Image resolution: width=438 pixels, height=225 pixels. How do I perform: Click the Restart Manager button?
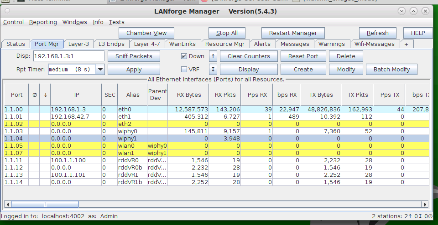293,33
